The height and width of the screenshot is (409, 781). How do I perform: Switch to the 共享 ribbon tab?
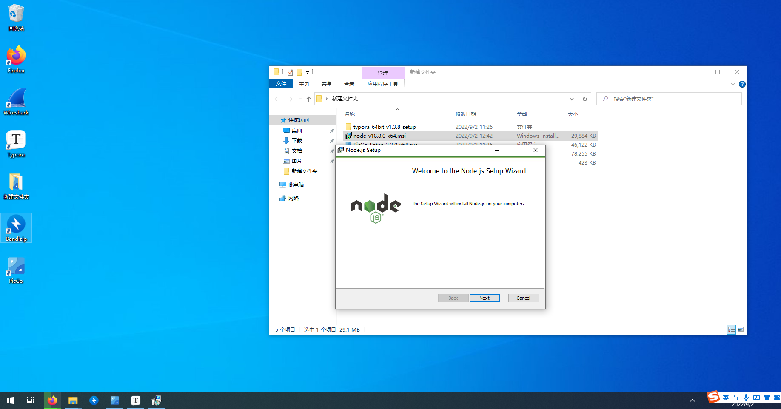click(327, 84)
